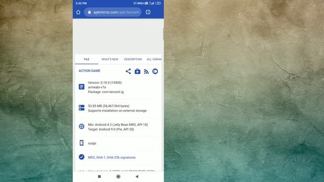
Task: Open MD5, SHA-1, SHA-256 signatures link
Action: pos(112,157)
